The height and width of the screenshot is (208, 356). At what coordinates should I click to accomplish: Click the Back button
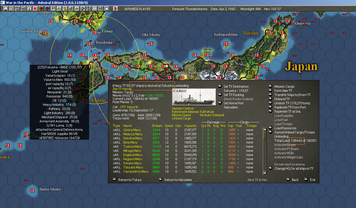(x=295, y=180)
